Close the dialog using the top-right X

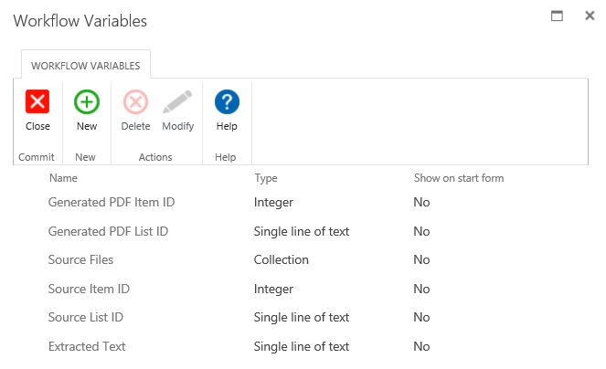[590, 16]
